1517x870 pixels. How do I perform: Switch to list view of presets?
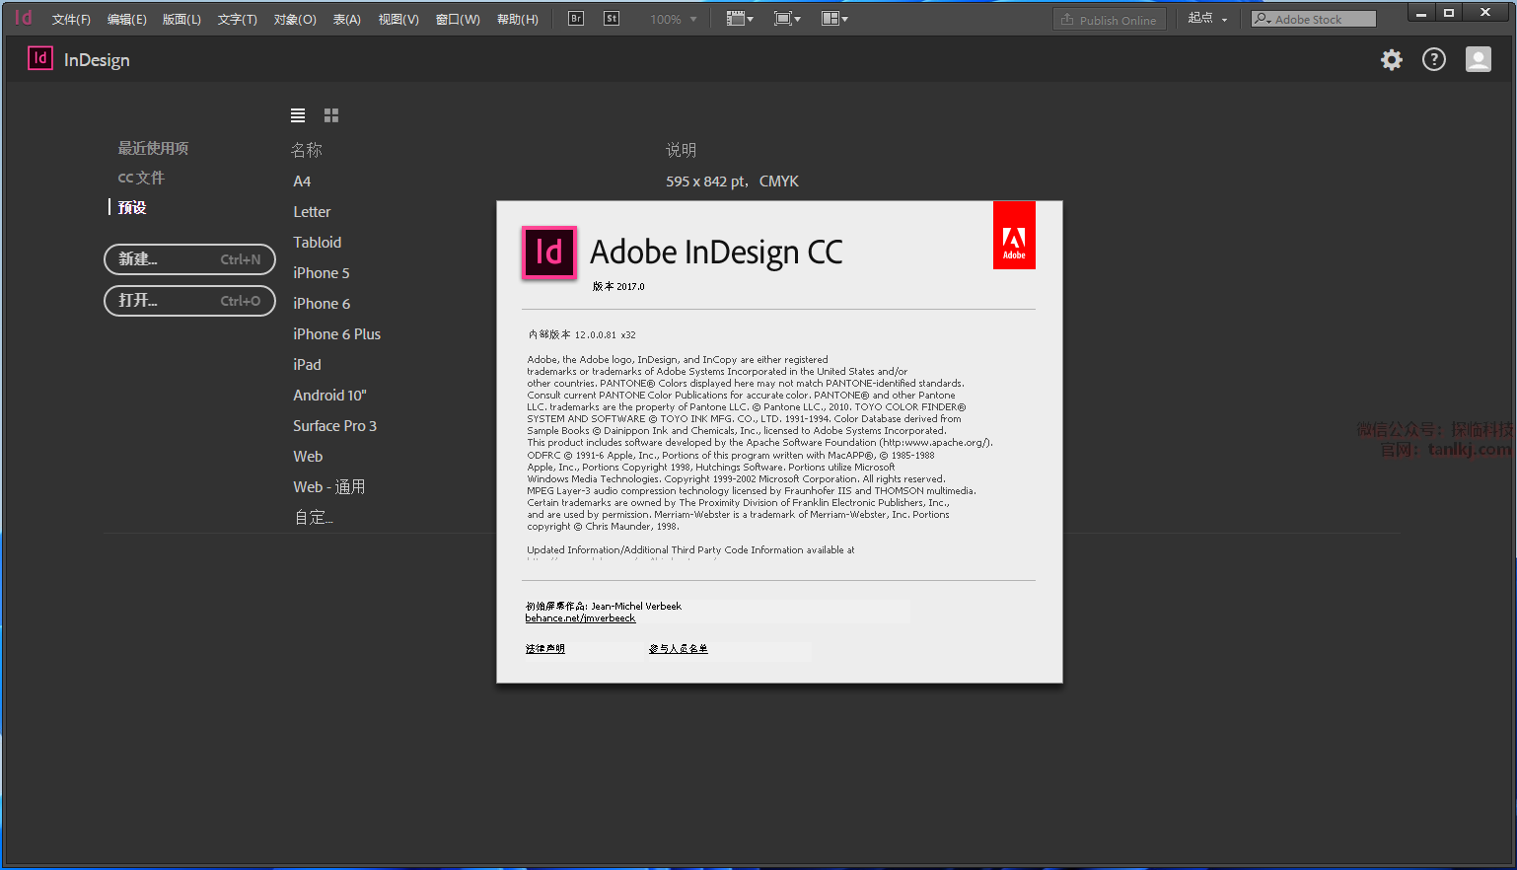[x=298, y=115]
